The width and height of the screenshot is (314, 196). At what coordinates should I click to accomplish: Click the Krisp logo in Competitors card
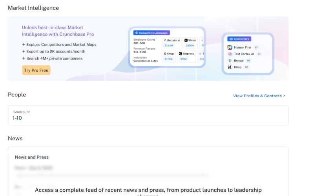click(230, 67)
